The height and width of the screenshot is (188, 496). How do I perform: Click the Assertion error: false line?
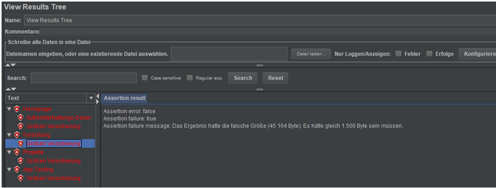click(129, 111)
